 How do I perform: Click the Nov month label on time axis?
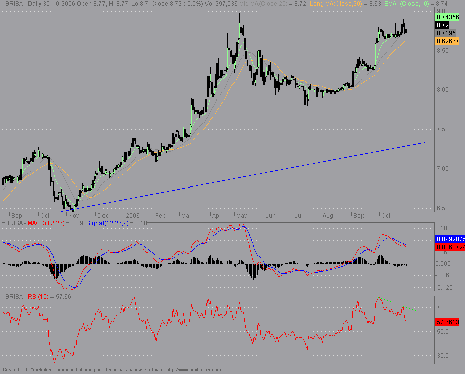click(x=74, y=216)
